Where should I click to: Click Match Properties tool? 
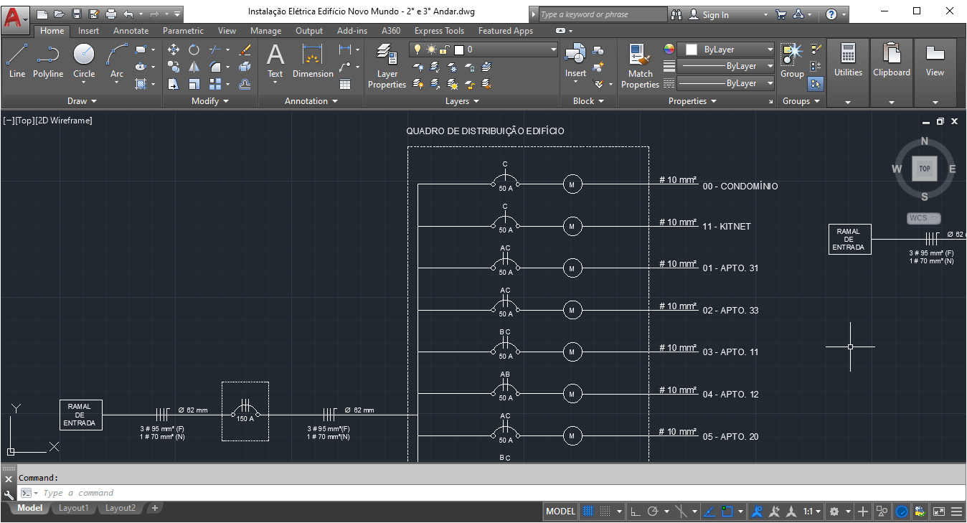(640, 66)
